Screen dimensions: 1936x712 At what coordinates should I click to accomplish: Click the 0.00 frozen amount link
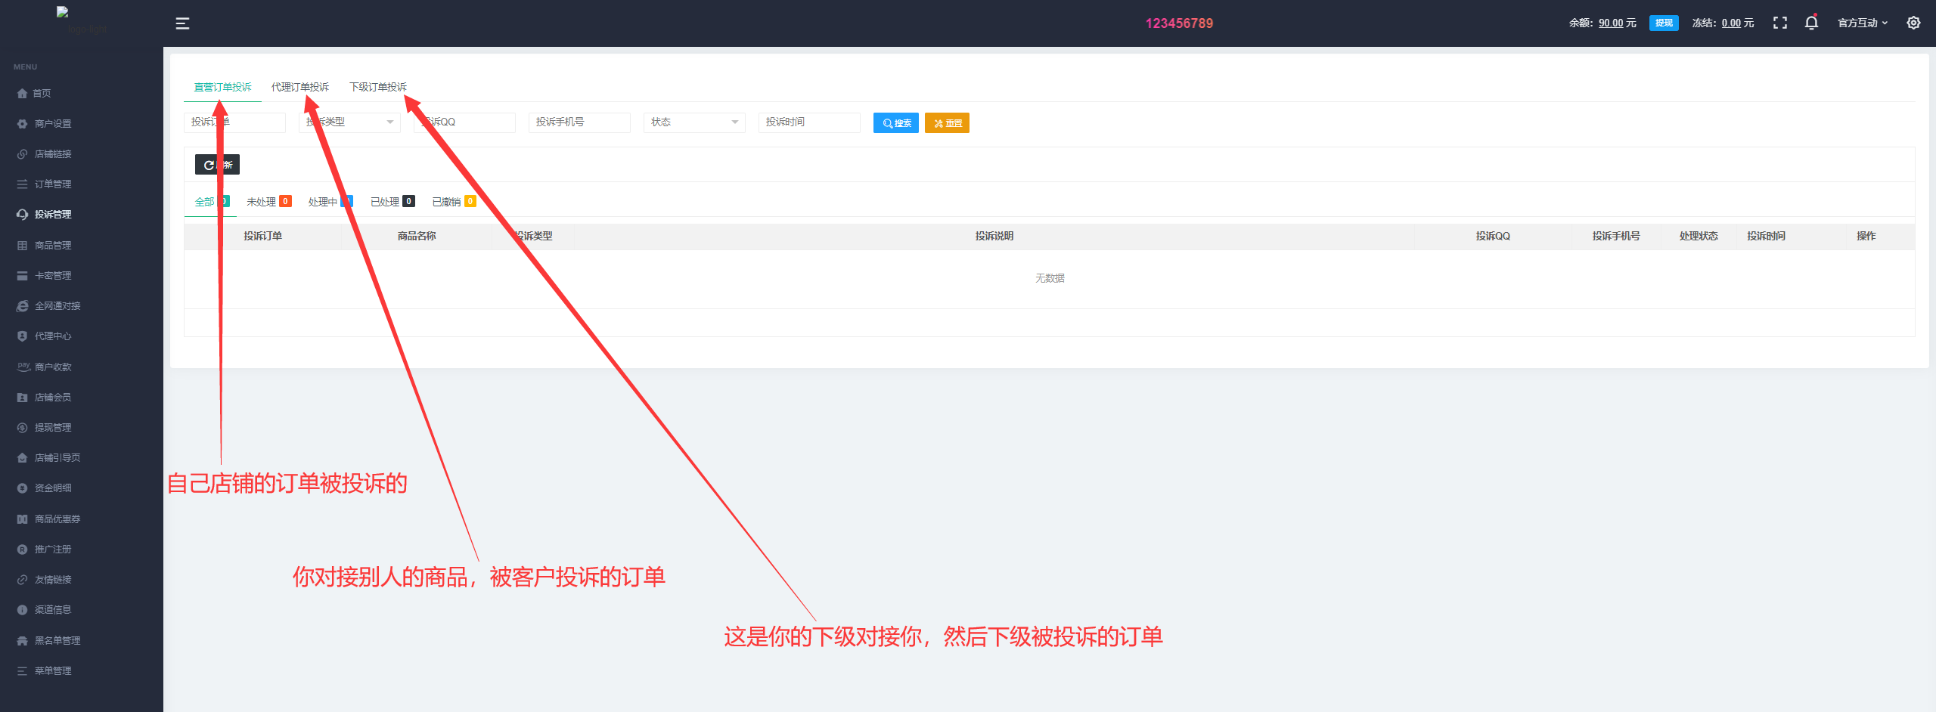pos(1732,23)
